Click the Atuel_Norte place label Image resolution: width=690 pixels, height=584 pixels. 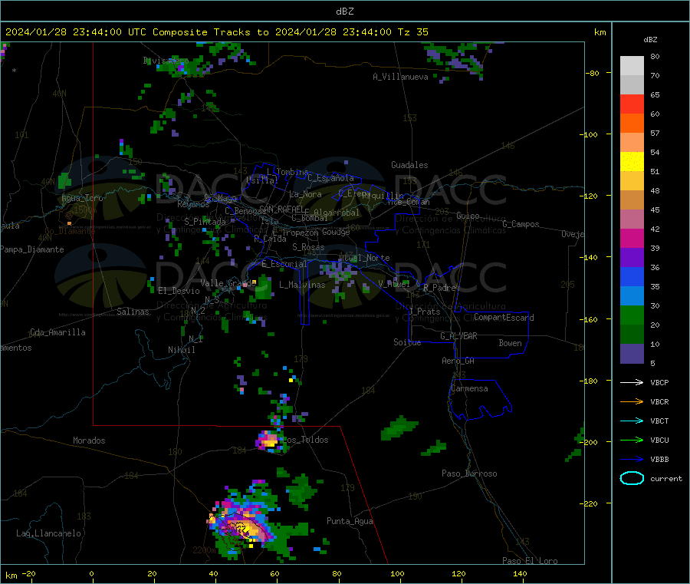(x=364, y=258)
